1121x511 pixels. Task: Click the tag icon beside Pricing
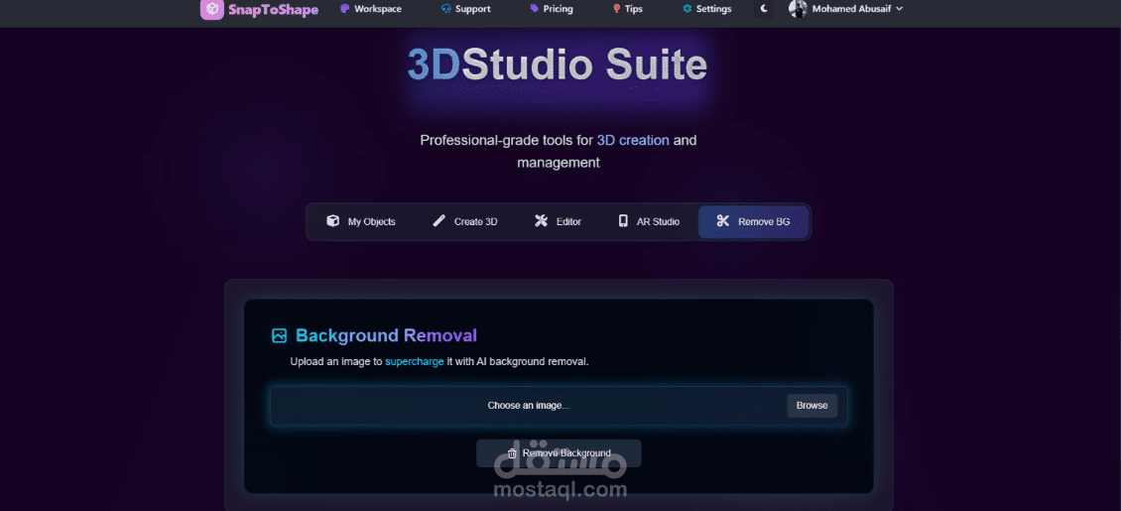point(534,9)
